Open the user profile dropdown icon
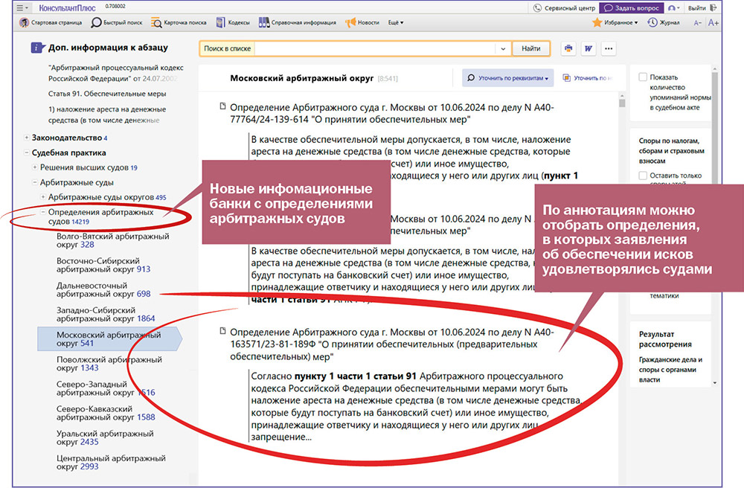The width and height of the screenshot is (744, 488). click(x=674, y=7)
